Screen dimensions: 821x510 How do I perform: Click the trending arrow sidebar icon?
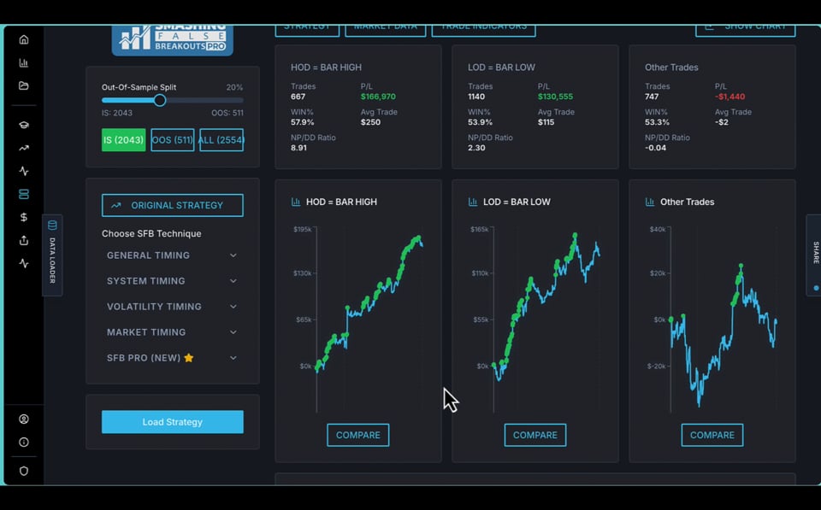24,148
